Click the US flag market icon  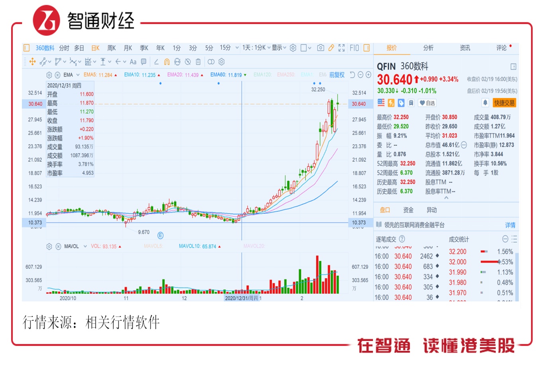[381, 103]
